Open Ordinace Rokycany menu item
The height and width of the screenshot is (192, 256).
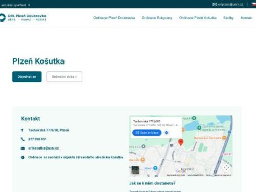(x=157, y=18)
